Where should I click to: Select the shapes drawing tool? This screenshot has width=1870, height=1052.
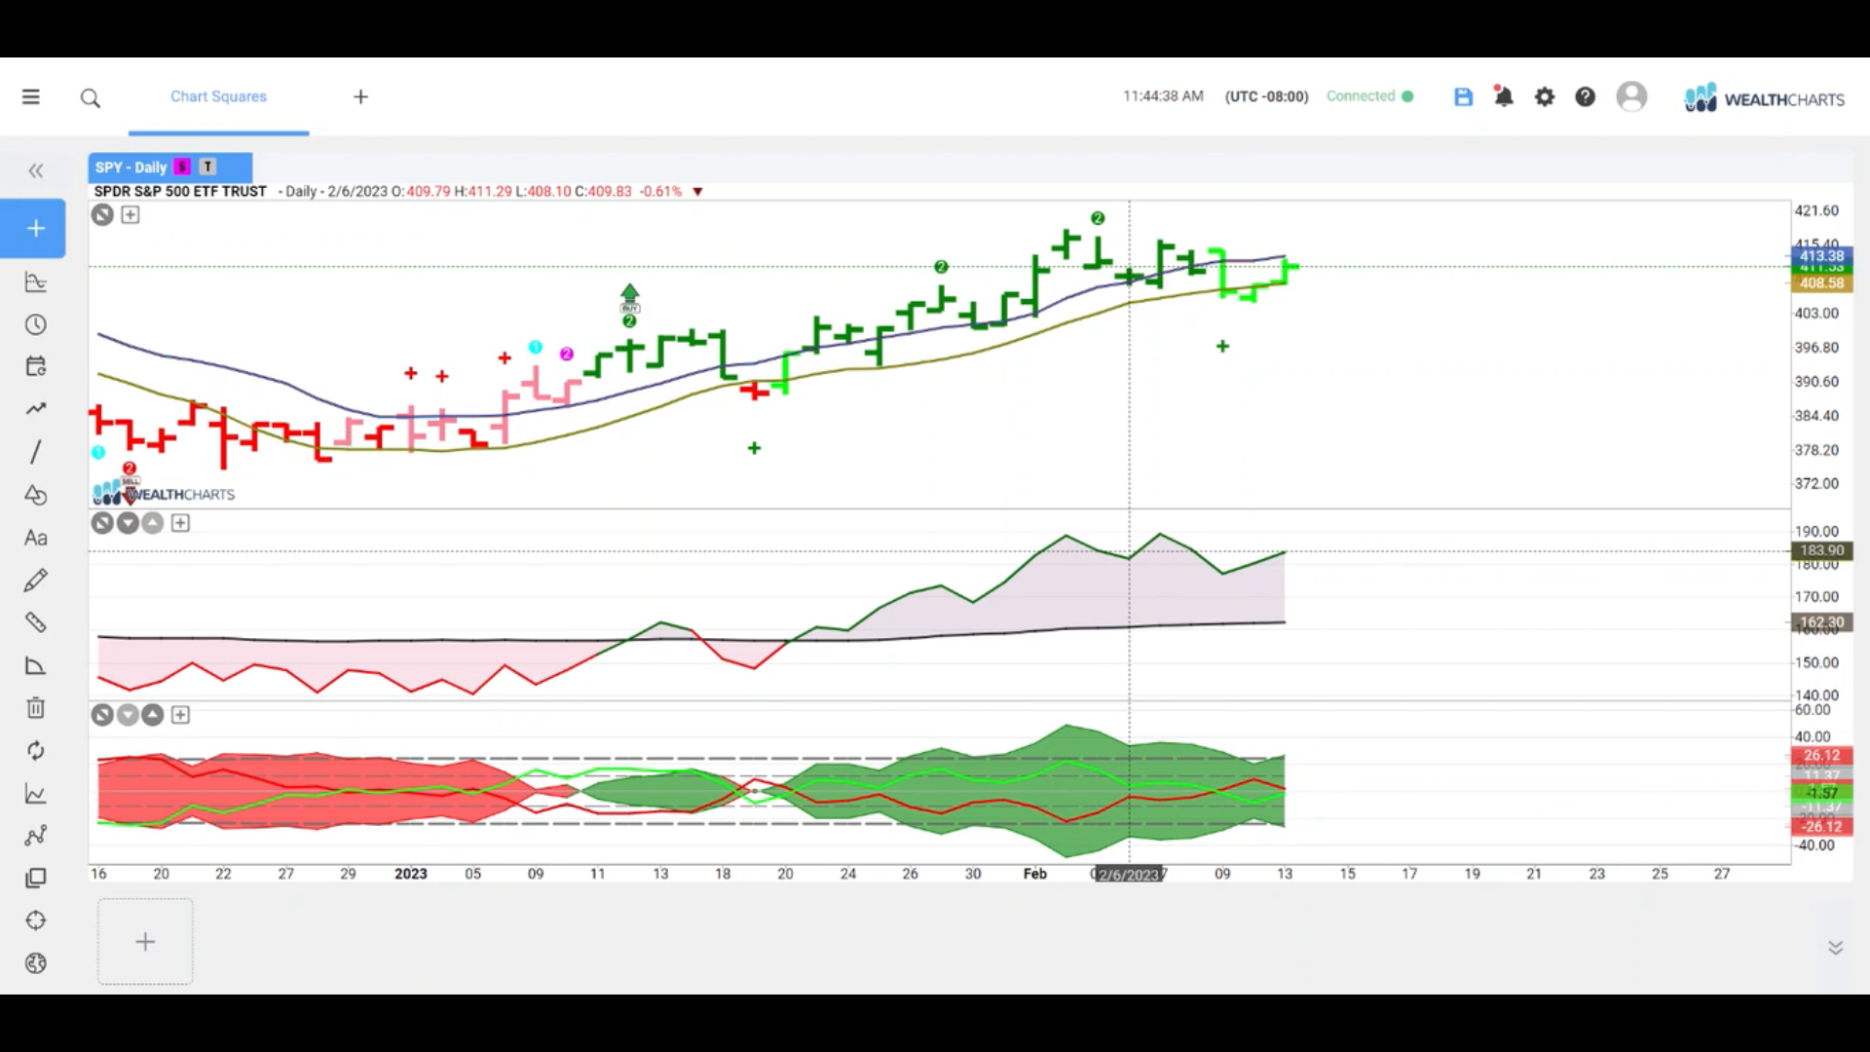point(36,495)
